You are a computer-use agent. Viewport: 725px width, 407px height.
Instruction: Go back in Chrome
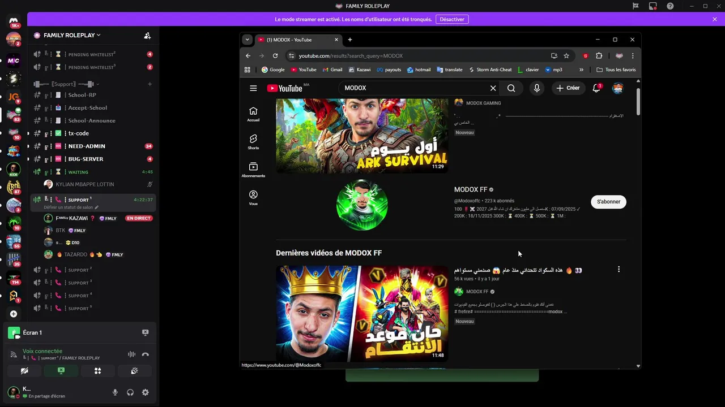click(248, 55)
